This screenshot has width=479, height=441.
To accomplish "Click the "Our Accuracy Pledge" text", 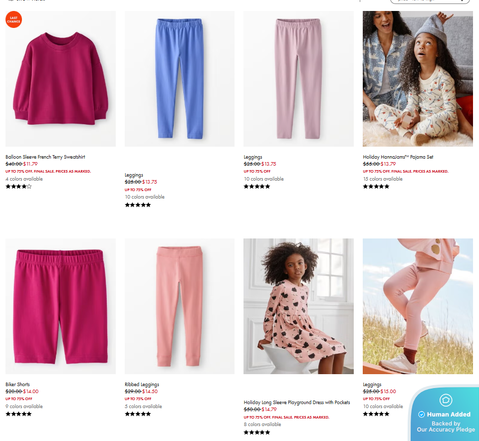I will pyautogui.click(x=446, y=430).
